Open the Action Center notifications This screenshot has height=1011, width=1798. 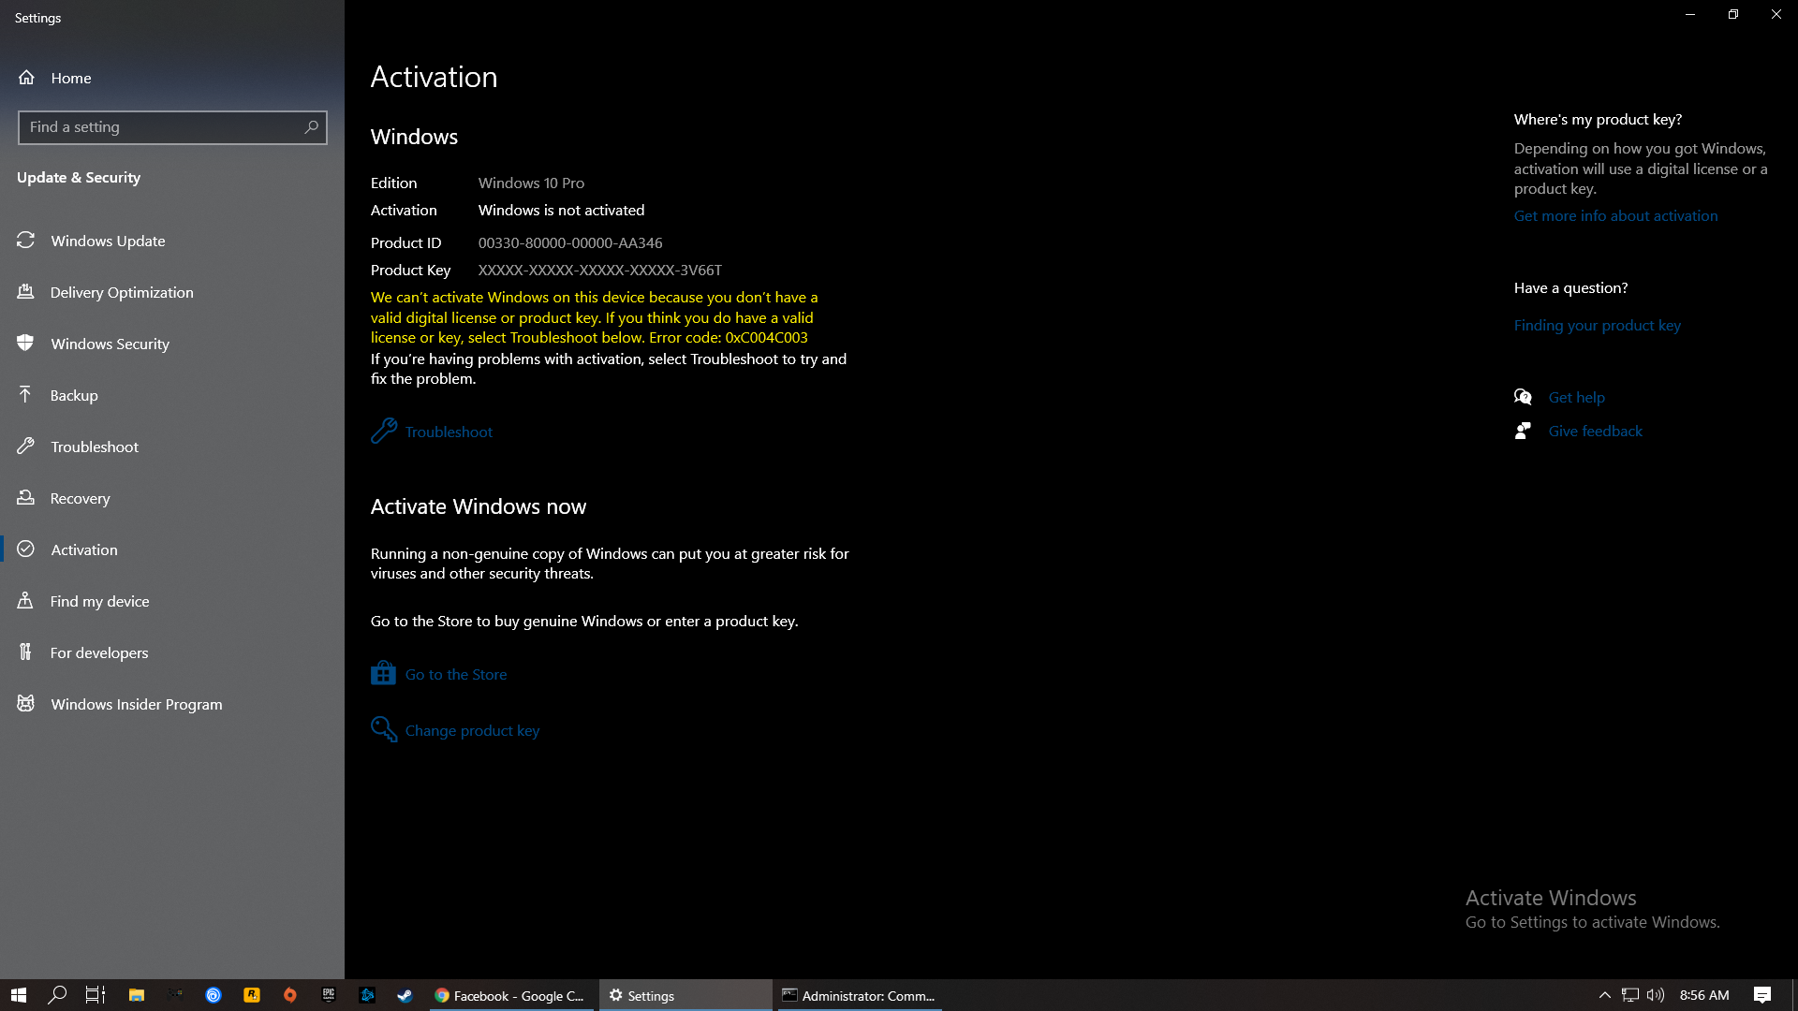click(1762, 995)
